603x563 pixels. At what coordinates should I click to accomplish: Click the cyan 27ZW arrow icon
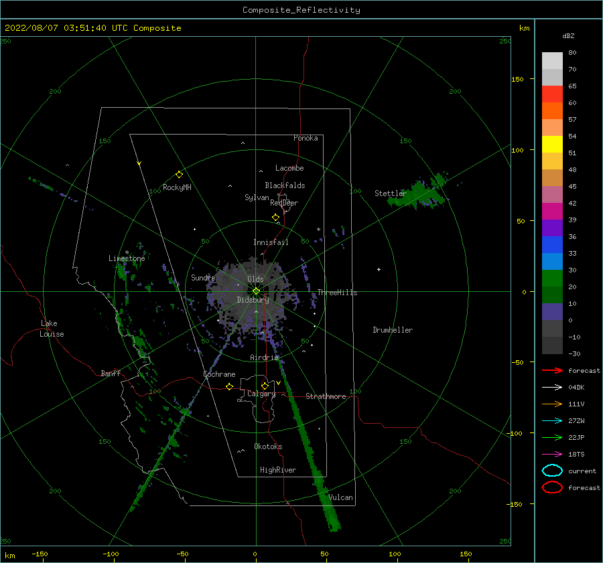pos(552,421)
